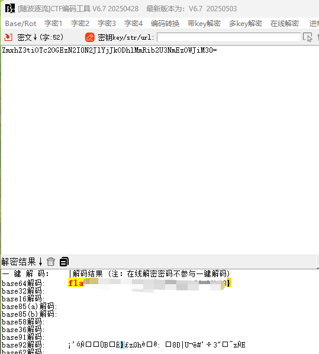Open the 字密2 menu

[x=80, y=24]
